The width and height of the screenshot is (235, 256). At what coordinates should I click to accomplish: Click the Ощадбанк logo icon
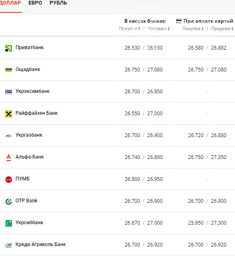[x=9, y=70]
